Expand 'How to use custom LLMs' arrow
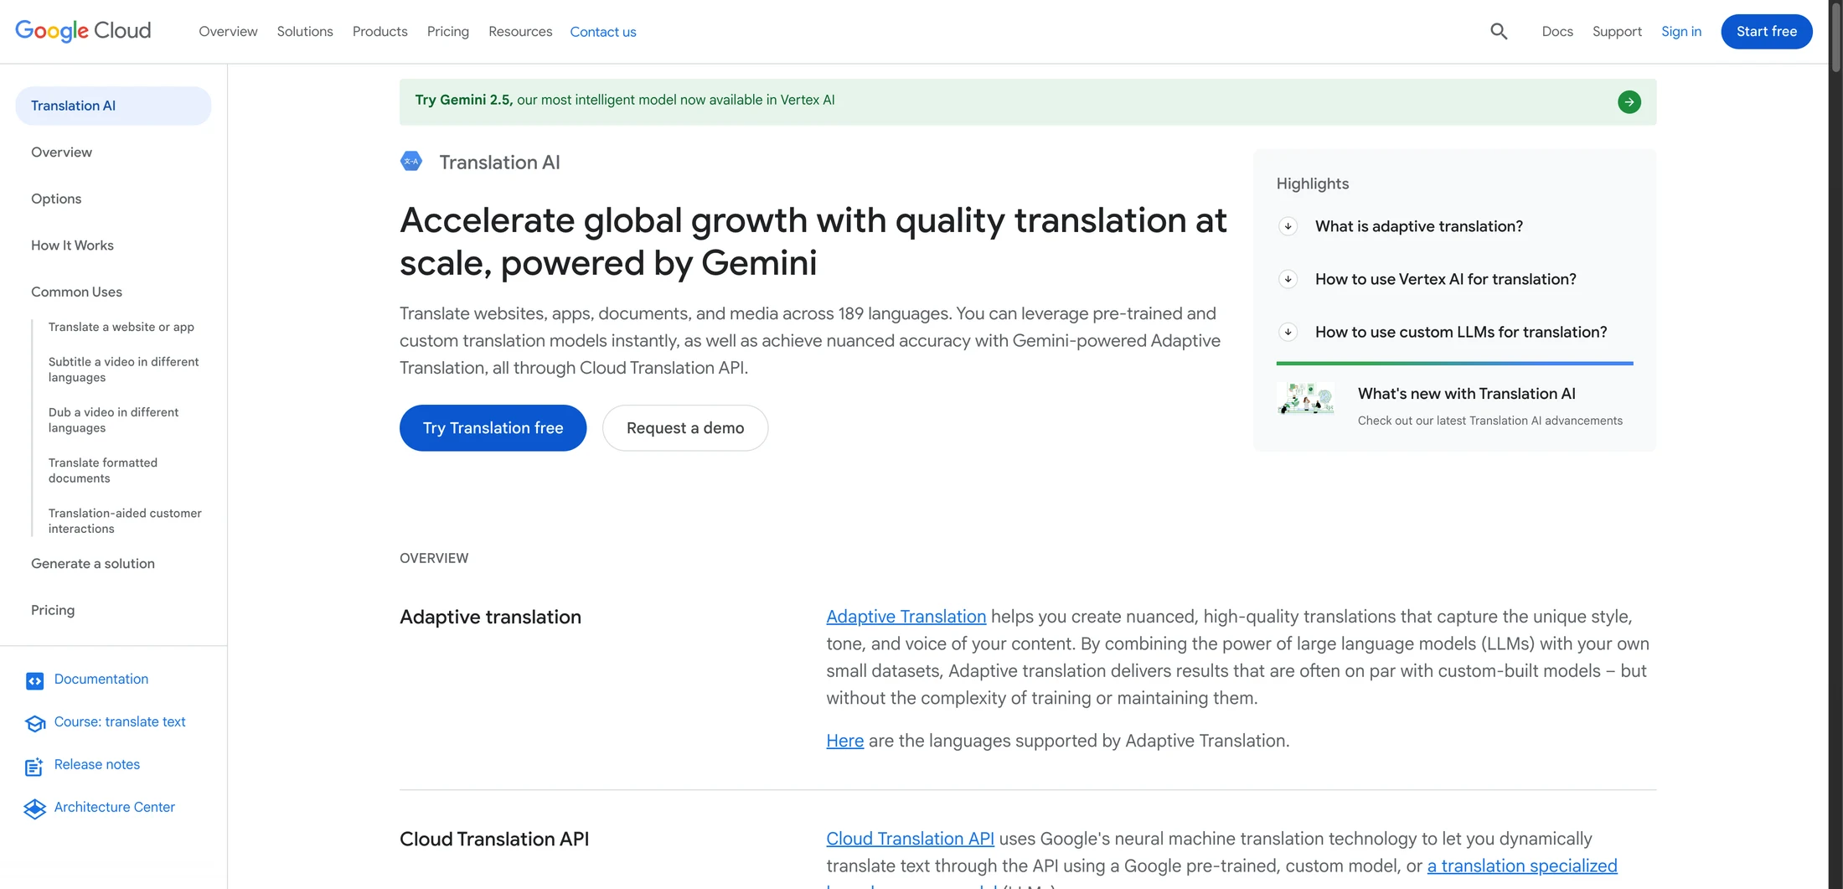 pyautogui.click(x=1288, y=332)
